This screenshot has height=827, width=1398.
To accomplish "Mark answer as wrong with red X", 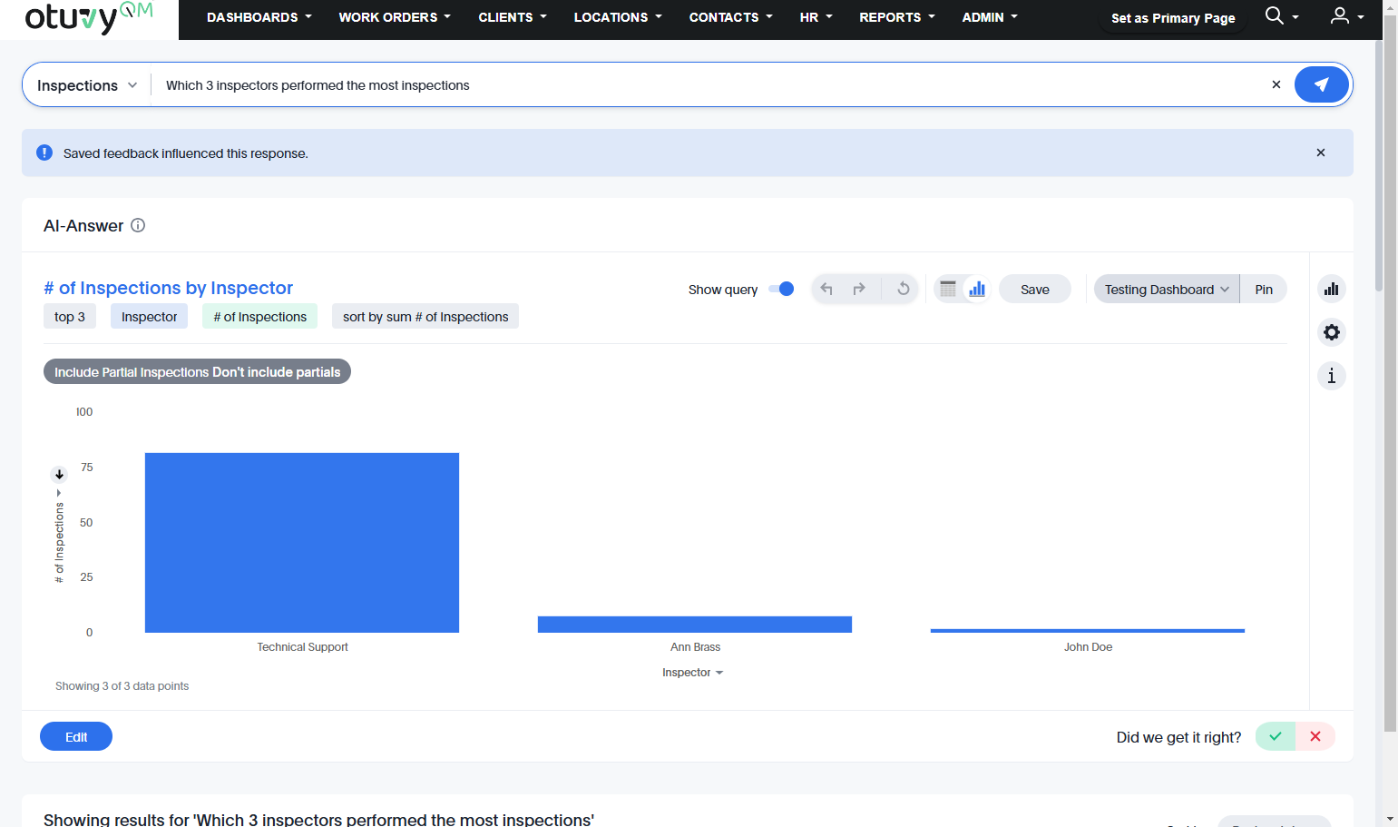I will click(x=1315, y=736).
